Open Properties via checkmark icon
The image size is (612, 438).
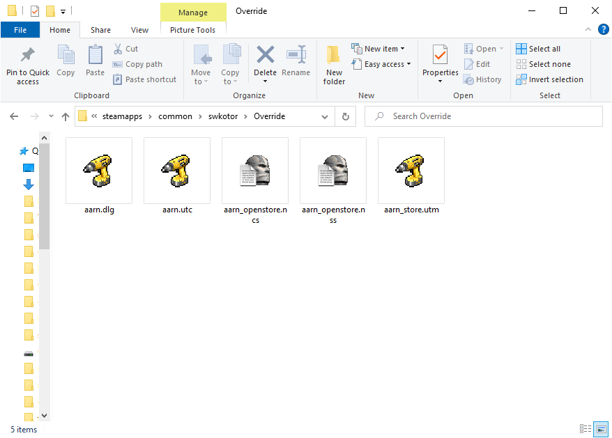(441, 54)
